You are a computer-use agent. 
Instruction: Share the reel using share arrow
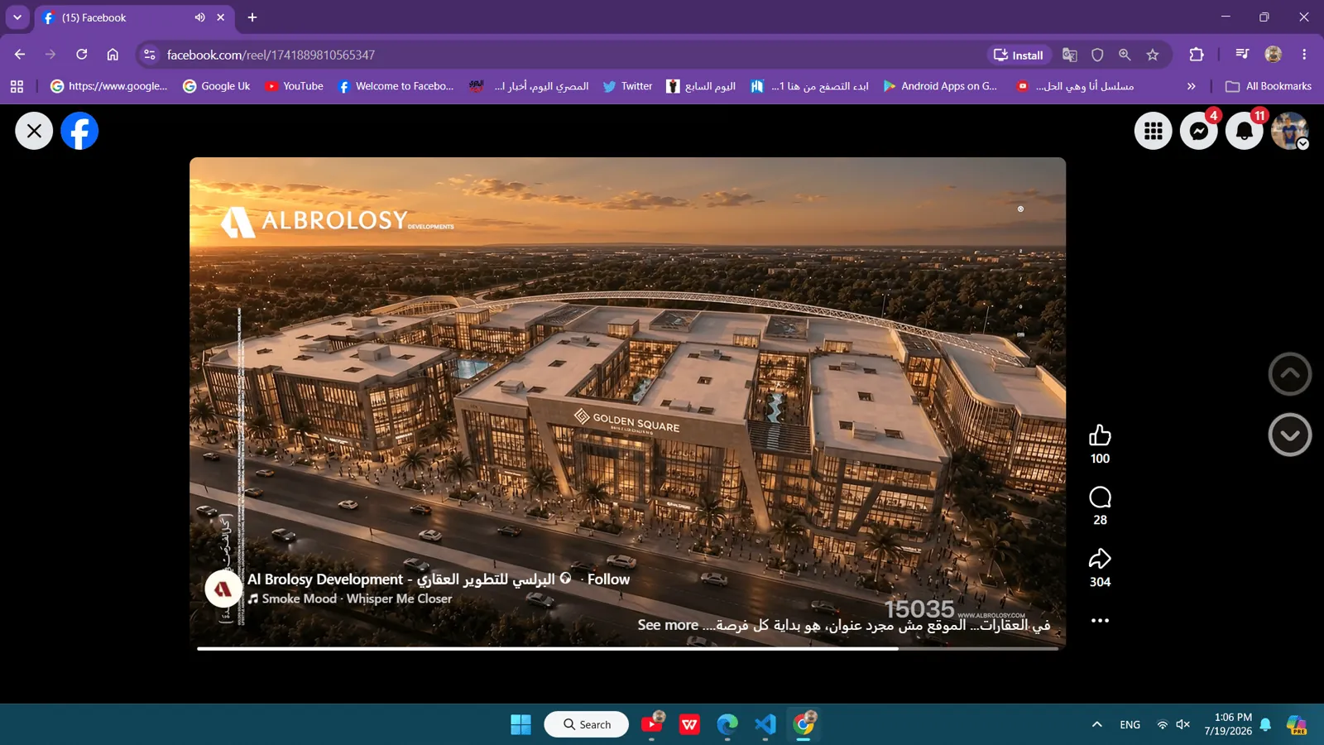tap(1100, 559)
